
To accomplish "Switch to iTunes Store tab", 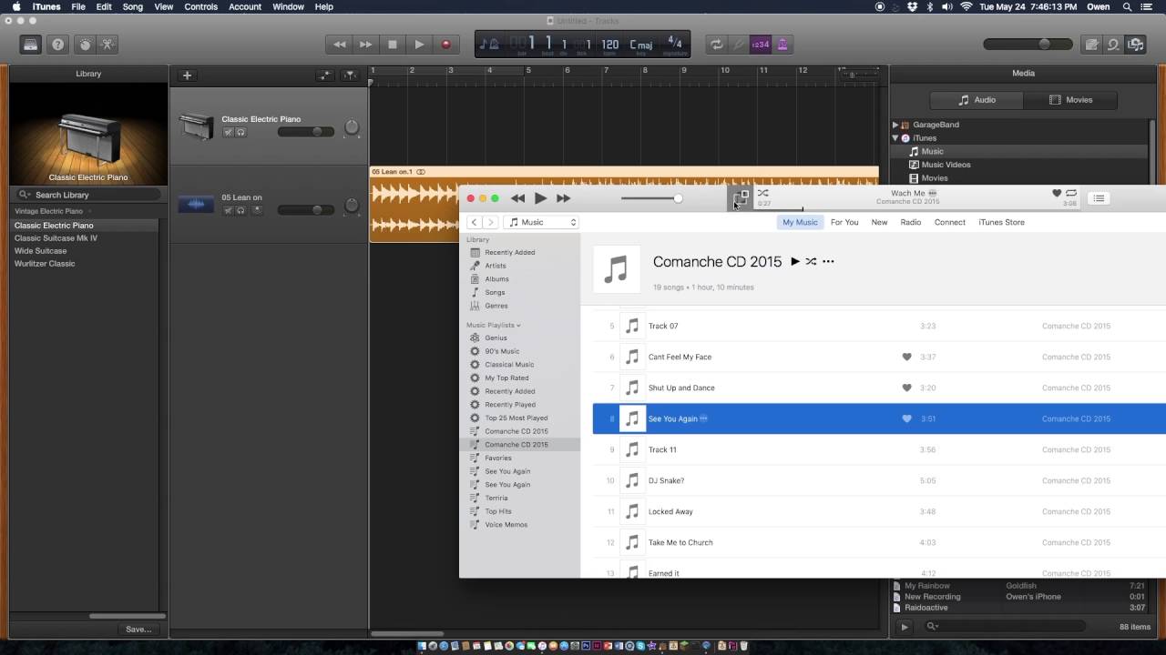I will (1001, 222).
